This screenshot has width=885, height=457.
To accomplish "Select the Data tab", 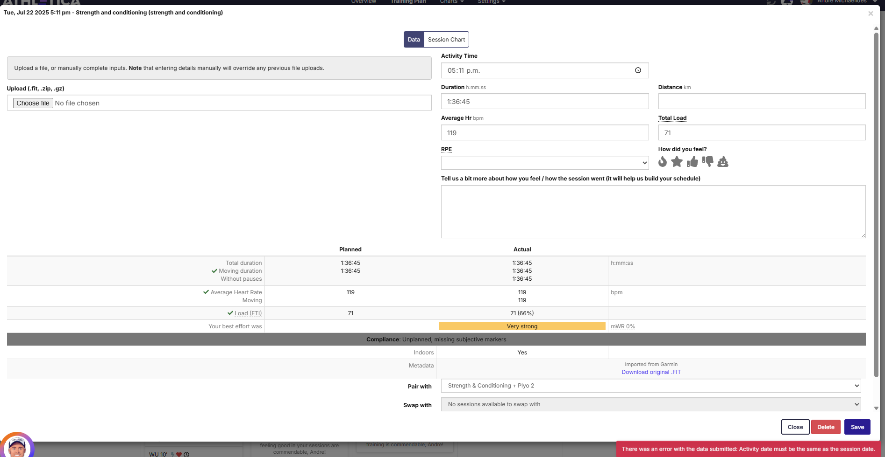I will (414, 40).
